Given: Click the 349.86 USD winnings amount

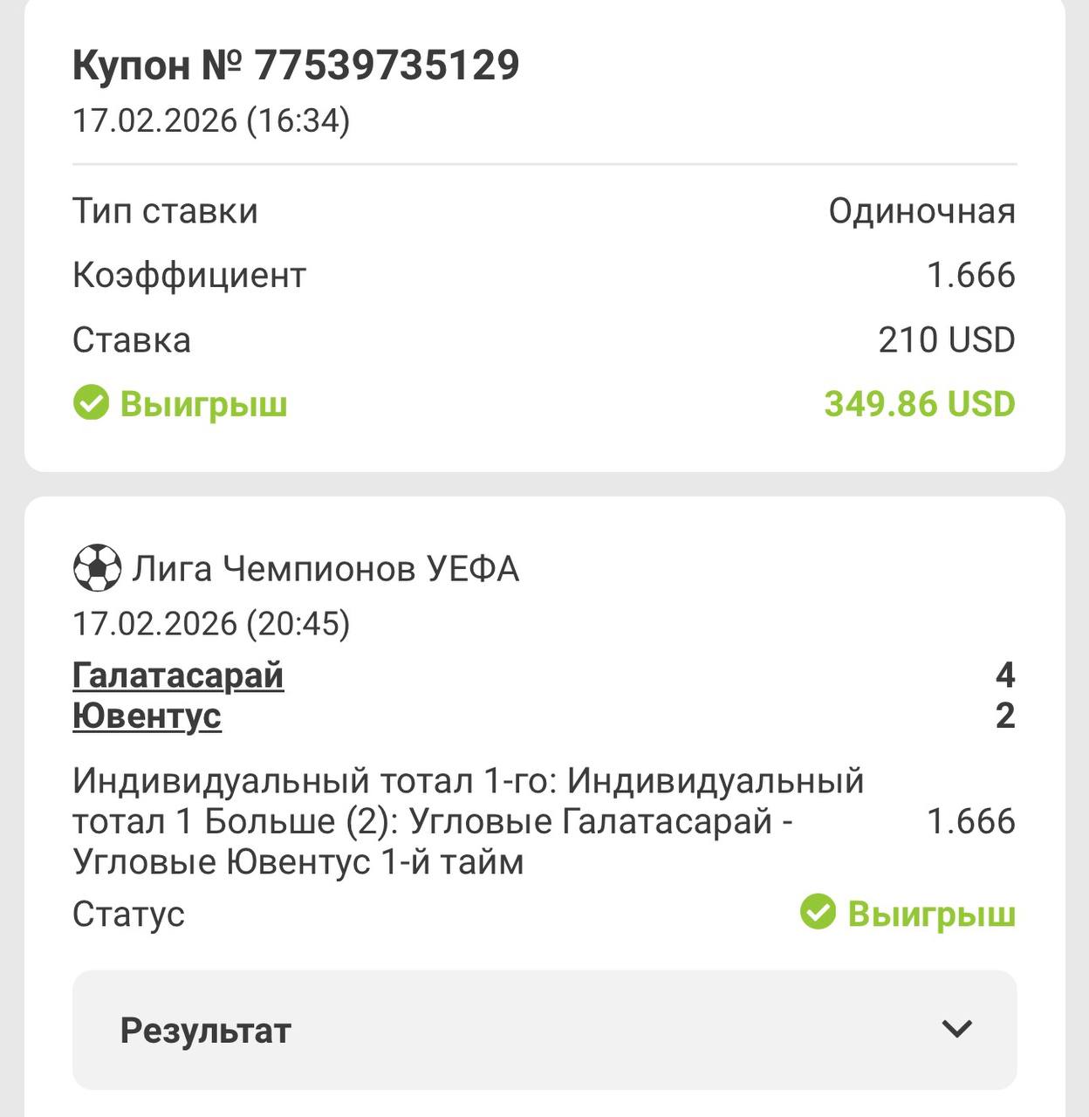Looking at the screenshot, I should 920,404.
